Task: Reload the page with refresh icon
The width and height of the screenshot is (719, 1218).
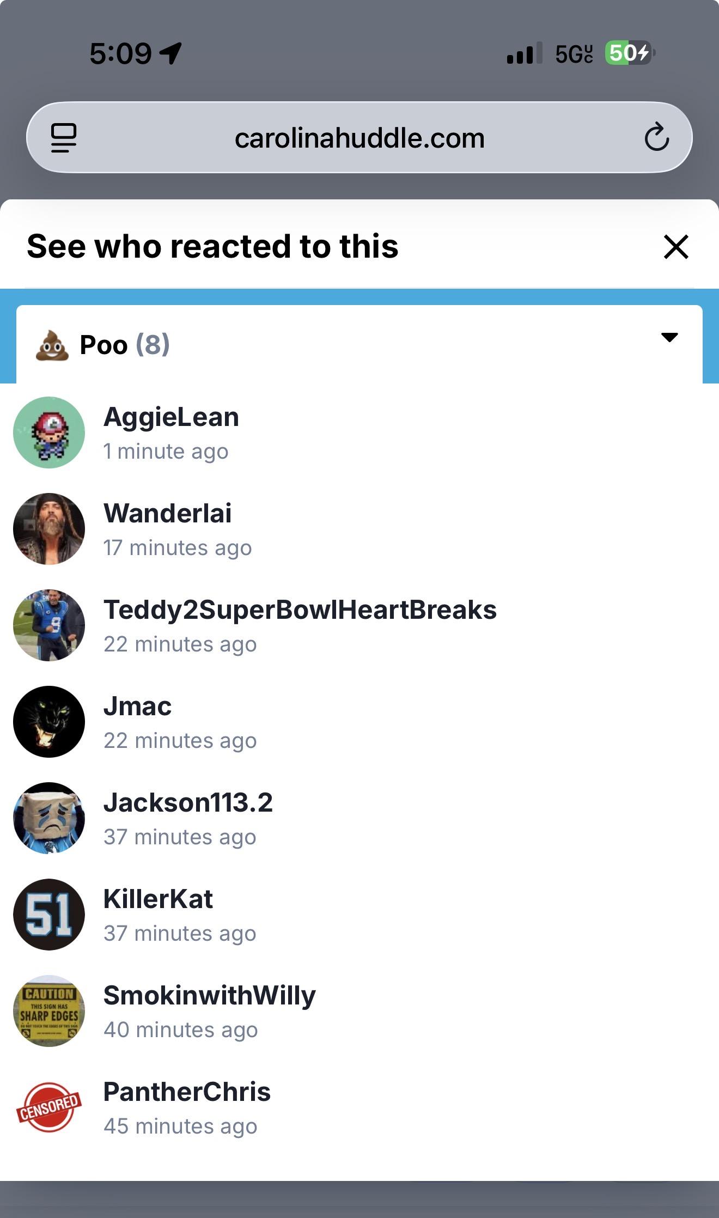Action: pos(656,137)
